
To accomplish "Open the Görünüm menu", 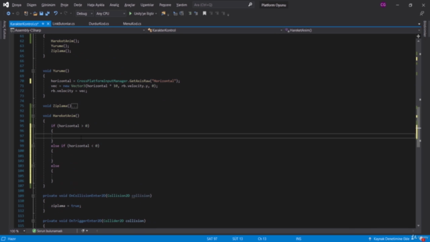I will [48, 5].
